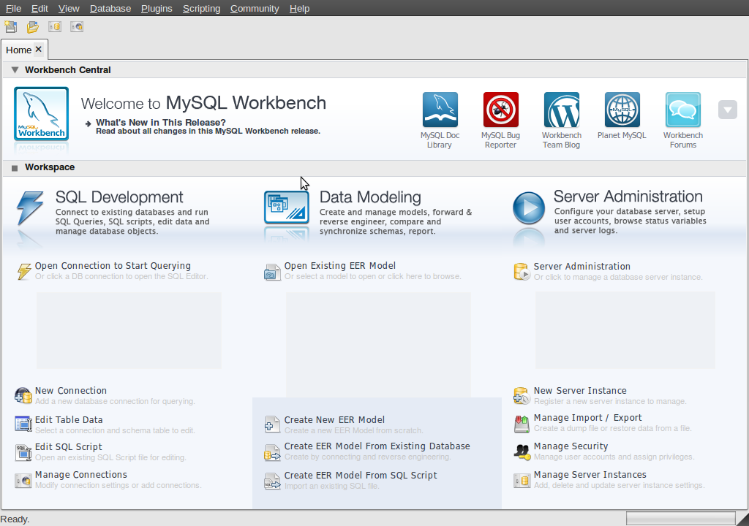The image size is (749, 526).
Task: Click the SQL Development lightning bolt icon
Action: pyautogui.click(x=30, y=207)
